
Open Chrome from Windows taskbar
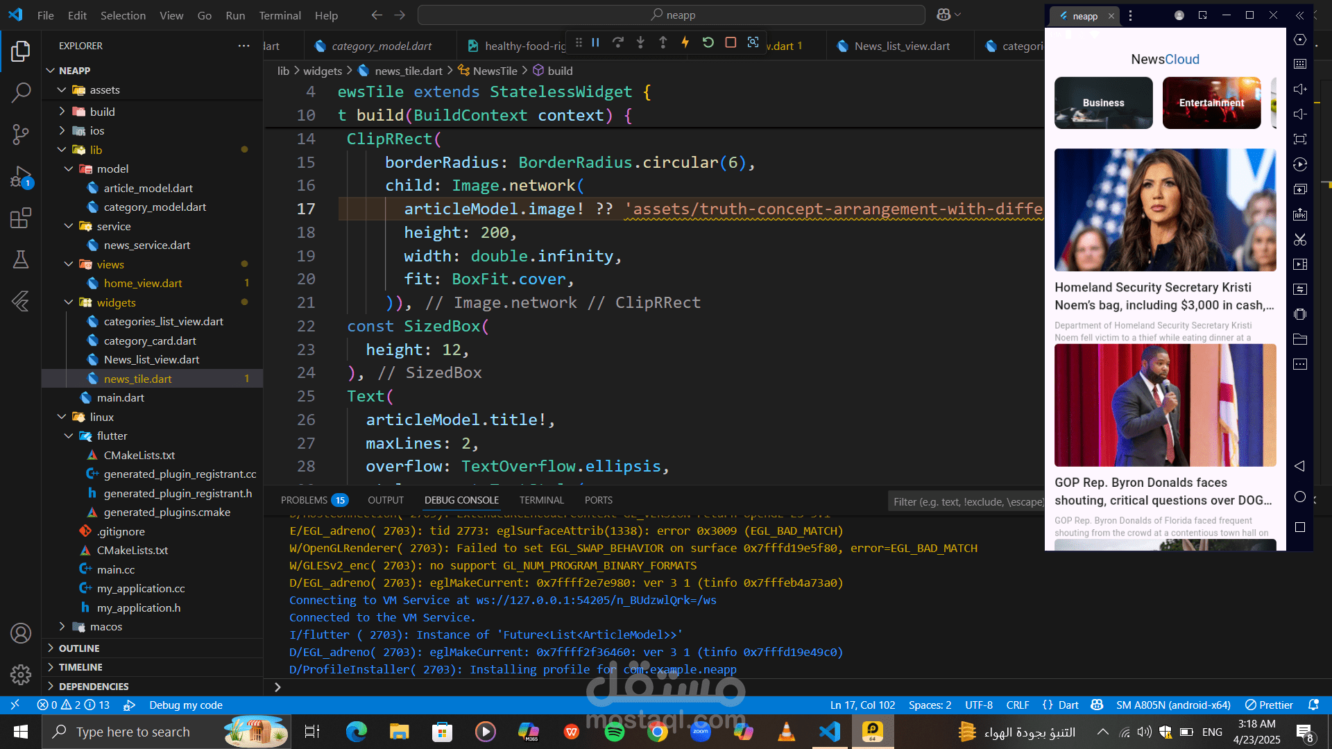pyautogui.click(x=657, y=732)
